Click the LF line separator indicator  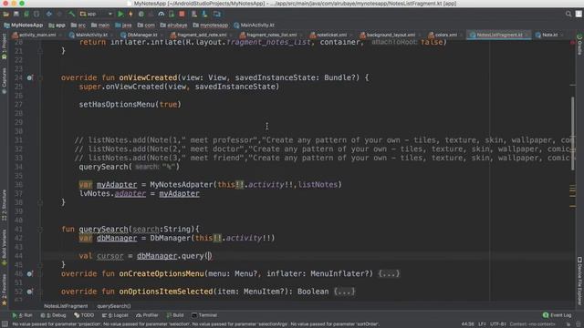click(482, 324)
